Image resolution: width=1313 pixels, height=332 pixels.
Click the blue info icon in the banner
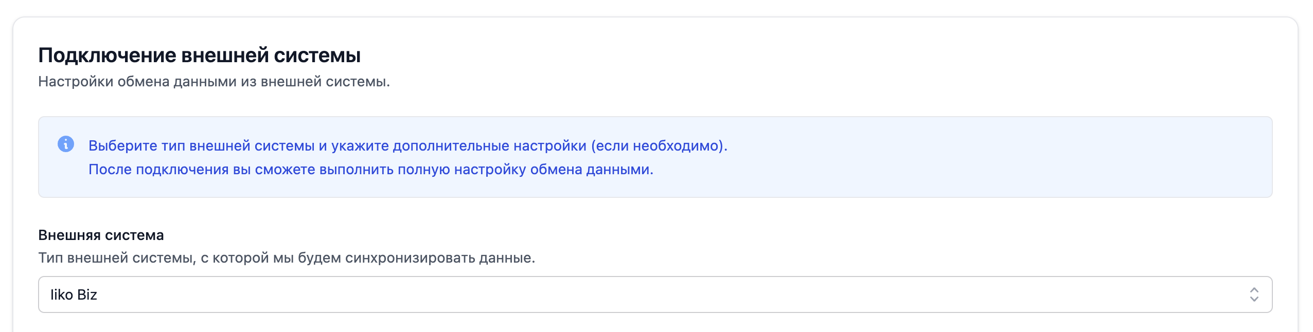pyautogui.click(x=66, y=144)
